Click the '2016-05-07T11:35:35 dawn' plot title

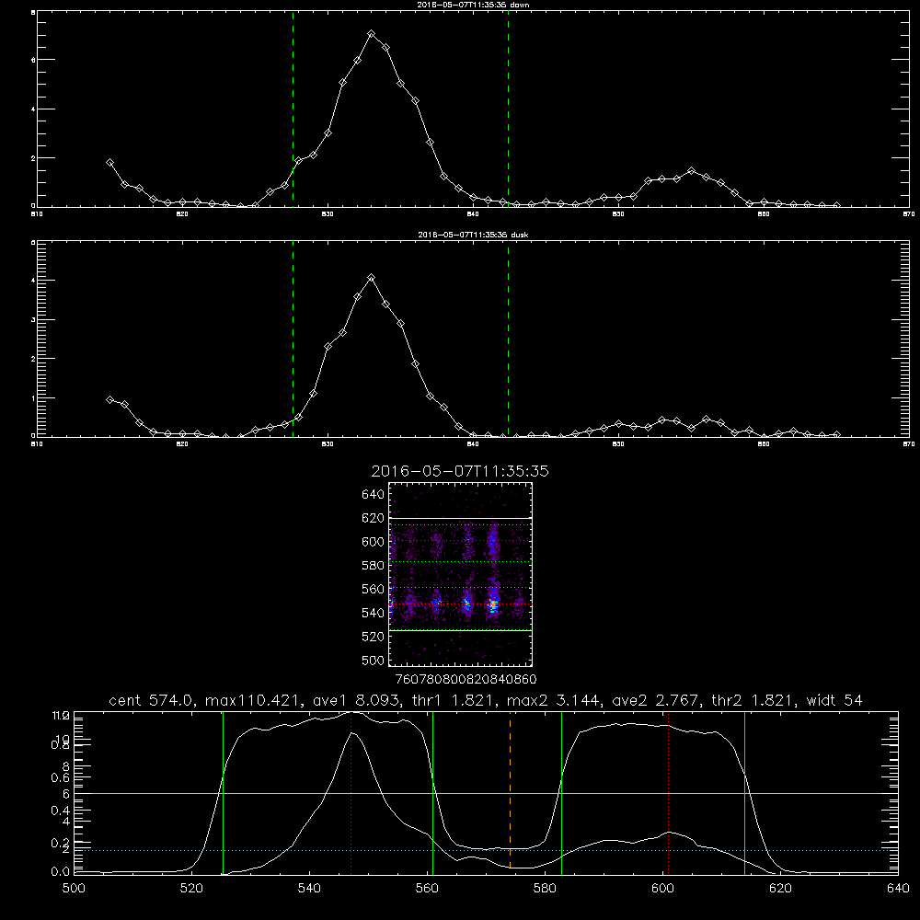473,5
